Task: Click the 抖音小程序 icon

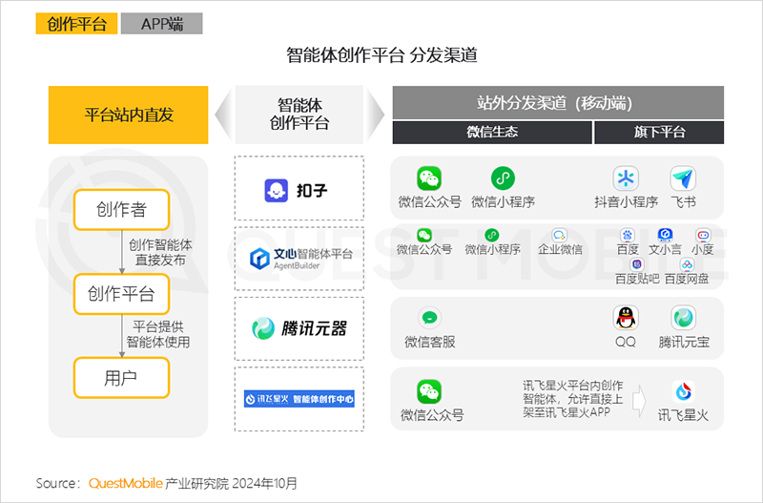Action: [x=627, y=178]
